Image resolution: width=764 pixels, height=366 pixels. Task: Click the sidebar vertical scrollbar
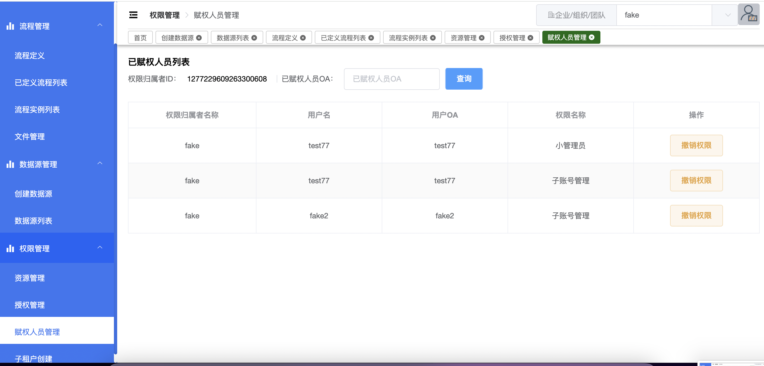[x=116, y=199]
